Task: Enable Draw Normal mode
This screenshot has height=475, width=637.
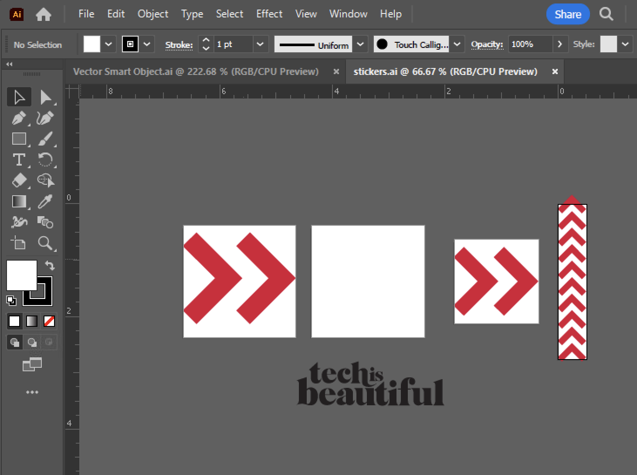Action: point(15,342)
